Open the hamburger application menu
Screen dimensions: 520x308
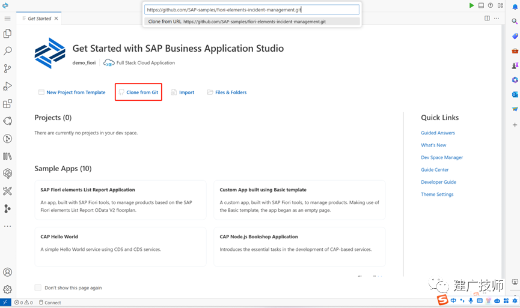pyautogui.click(x=7, y=19)
